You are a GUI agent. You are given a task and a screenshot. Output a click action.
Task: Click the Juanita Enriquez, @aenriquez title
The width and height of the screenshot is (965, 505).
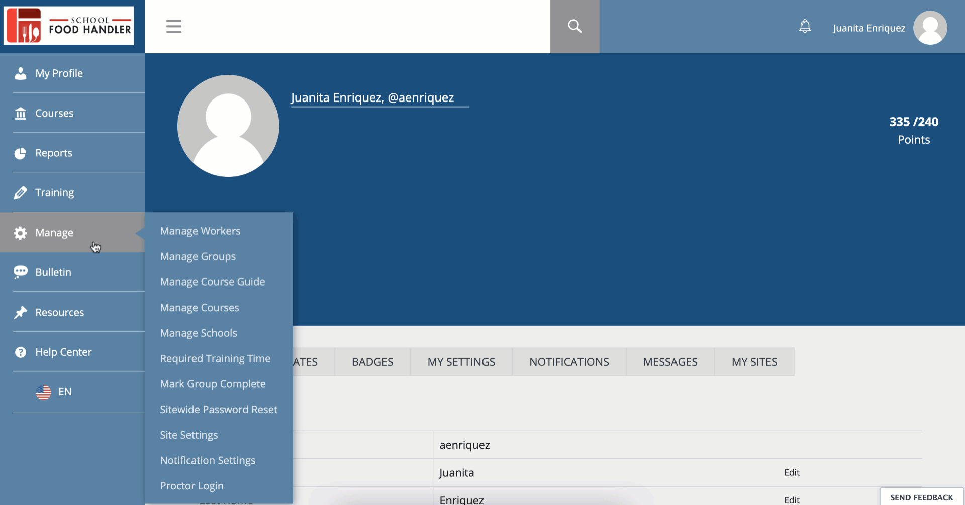click(372, 97)
